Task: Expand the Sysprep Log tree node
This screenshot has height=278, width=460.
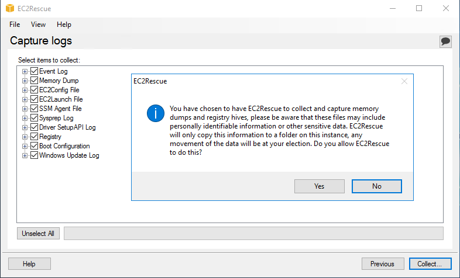Action: coord(25,118)
